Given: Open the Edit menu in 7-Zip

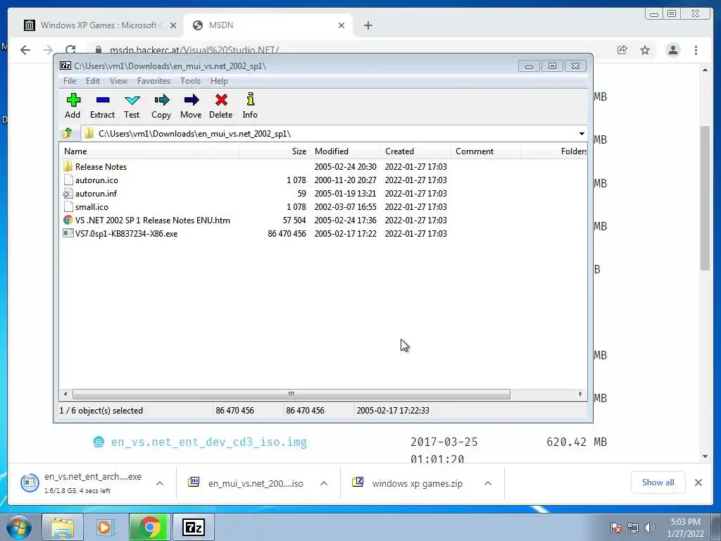Looking at the screenshot, I should pyautogui.click(x=93, y=81).
